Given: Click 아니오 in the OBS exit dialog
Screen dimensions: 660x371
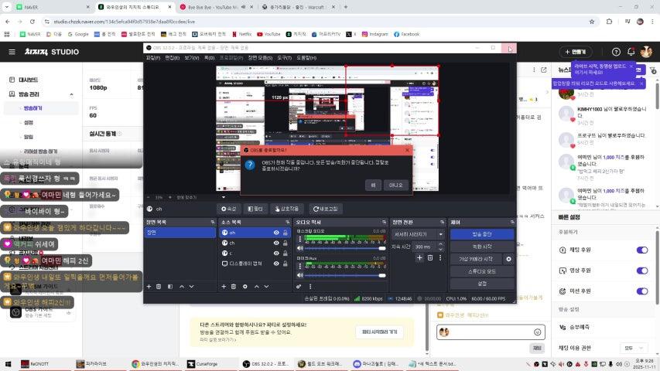Looking at the screenshot, I should point(395,185).
